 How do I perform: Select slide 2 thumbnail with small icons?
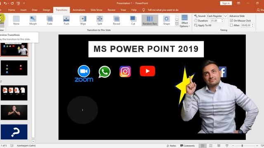click(x=14, y=68)
